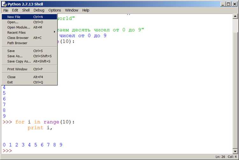Expand the Recent Files submenu arrow
Viewport: 239px width, 160px height.
coord(54,32)
